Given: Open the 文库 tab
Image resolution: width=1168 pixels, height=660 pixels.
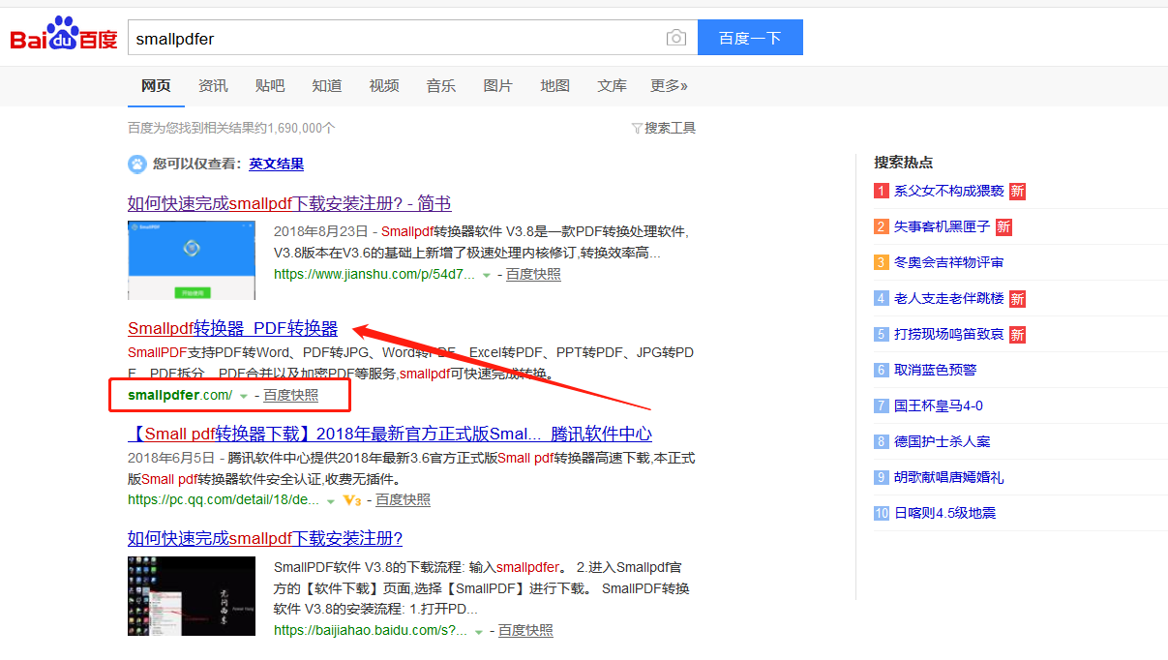Looking at the screenshot, I should pyautogui.click(x=612, y=86).
